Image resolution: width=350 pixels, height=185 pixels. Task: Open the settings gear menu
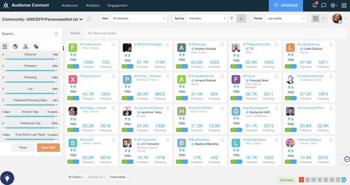pos(334,6)
